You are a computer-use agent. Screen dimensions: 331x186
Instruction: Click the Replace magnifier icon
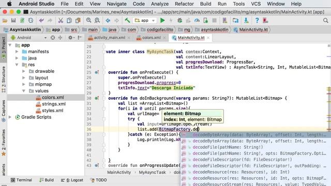(97, 21)
